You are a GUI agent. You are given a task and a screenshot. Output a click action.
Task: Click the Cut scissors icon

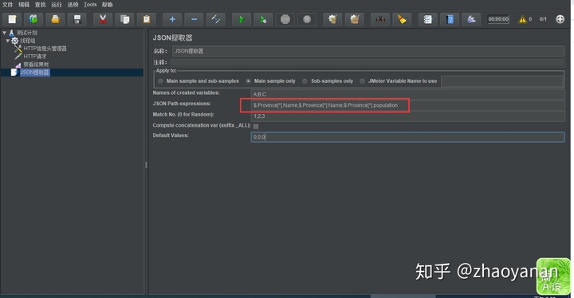(103, 19)
